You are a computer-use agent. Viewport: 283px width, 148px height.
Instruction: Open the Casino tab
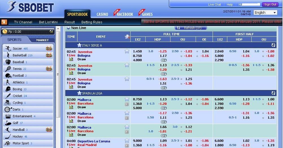tap(102, 14)
